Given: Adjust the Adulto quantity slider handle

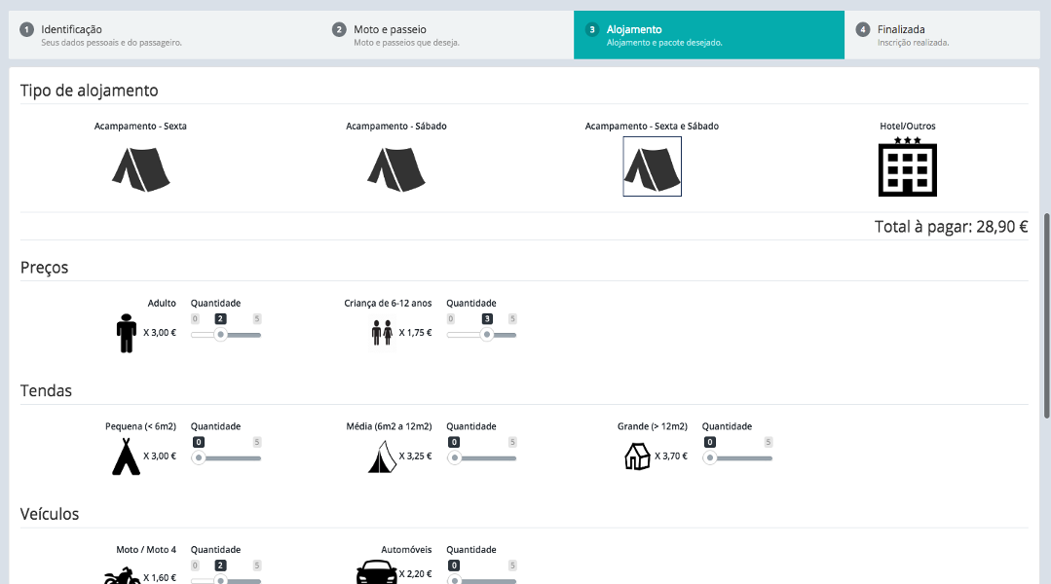Looking at the screenshot, I should point(220,335).
